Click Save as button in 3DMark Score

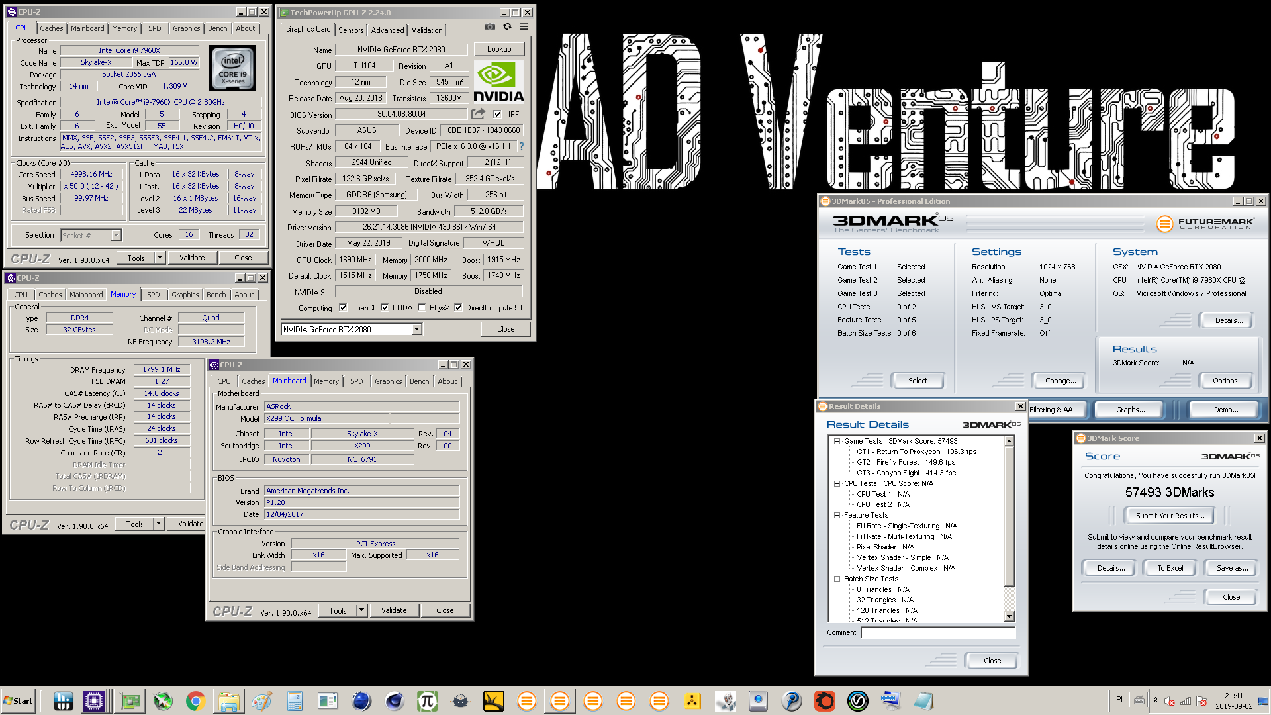coord(1232,568)
